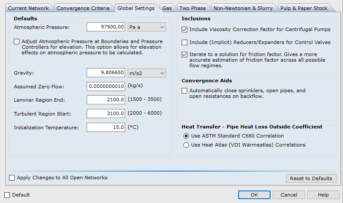Enable Implicit Reducers/Expanders for Control Valves
The width and height of the screenshot is (343, 203).
coord(185,42)
